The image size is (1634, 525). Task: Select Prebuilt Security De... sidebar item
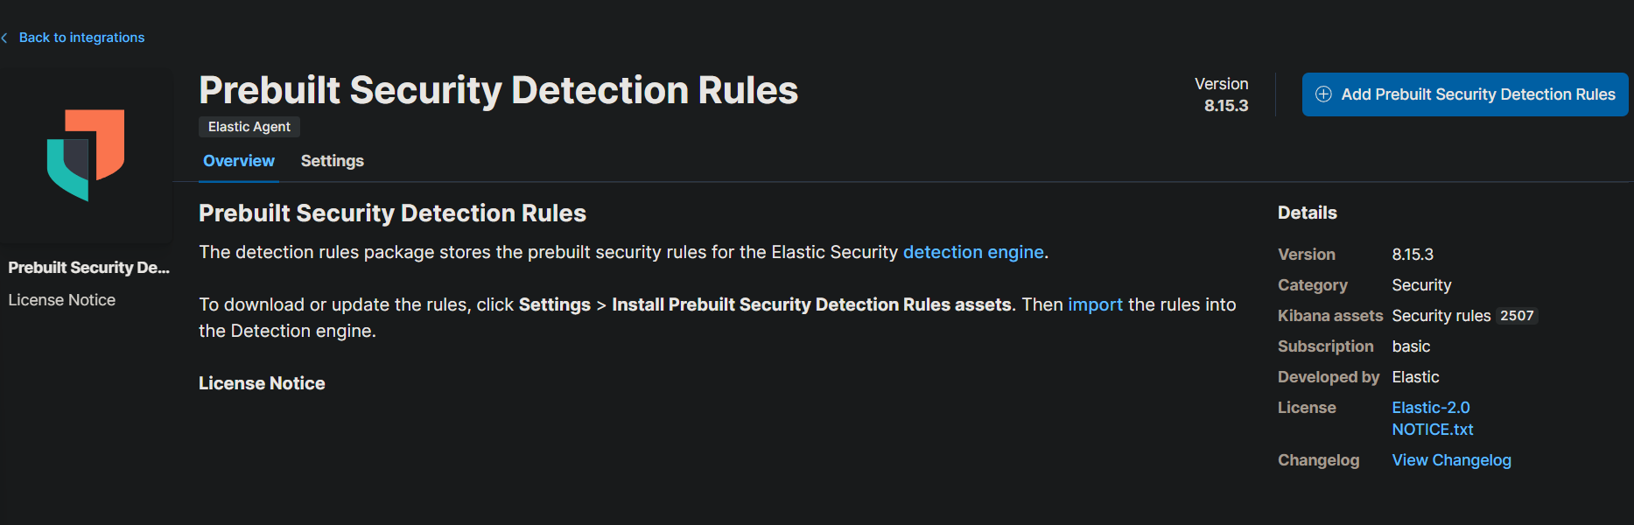point(88,268)
